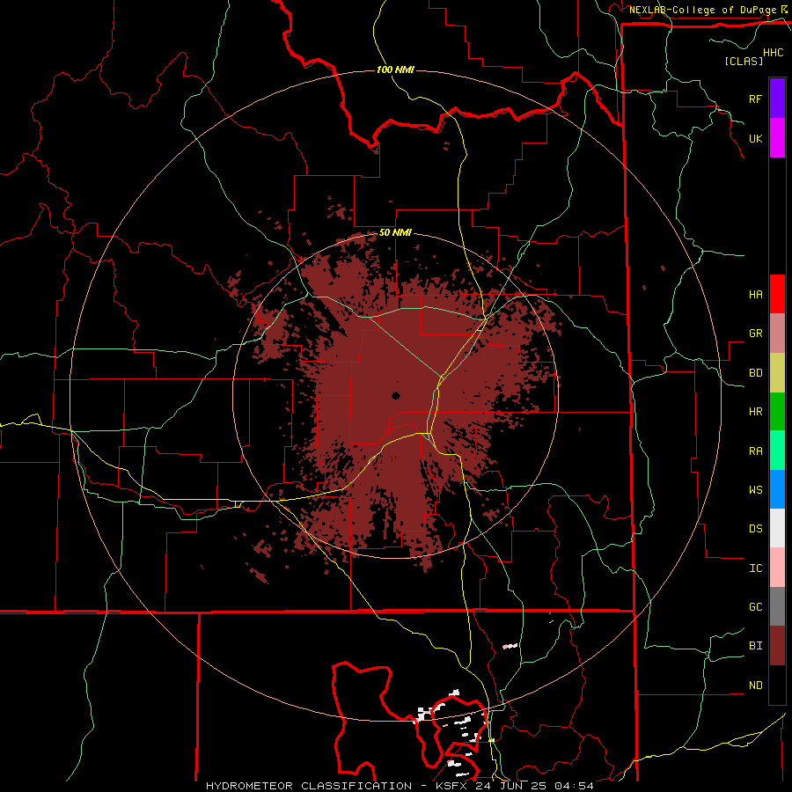The width and height of the screenshot is (792, 792).
Task: Click the UK magenta legend swatch
Action: [x=777, y=138]
